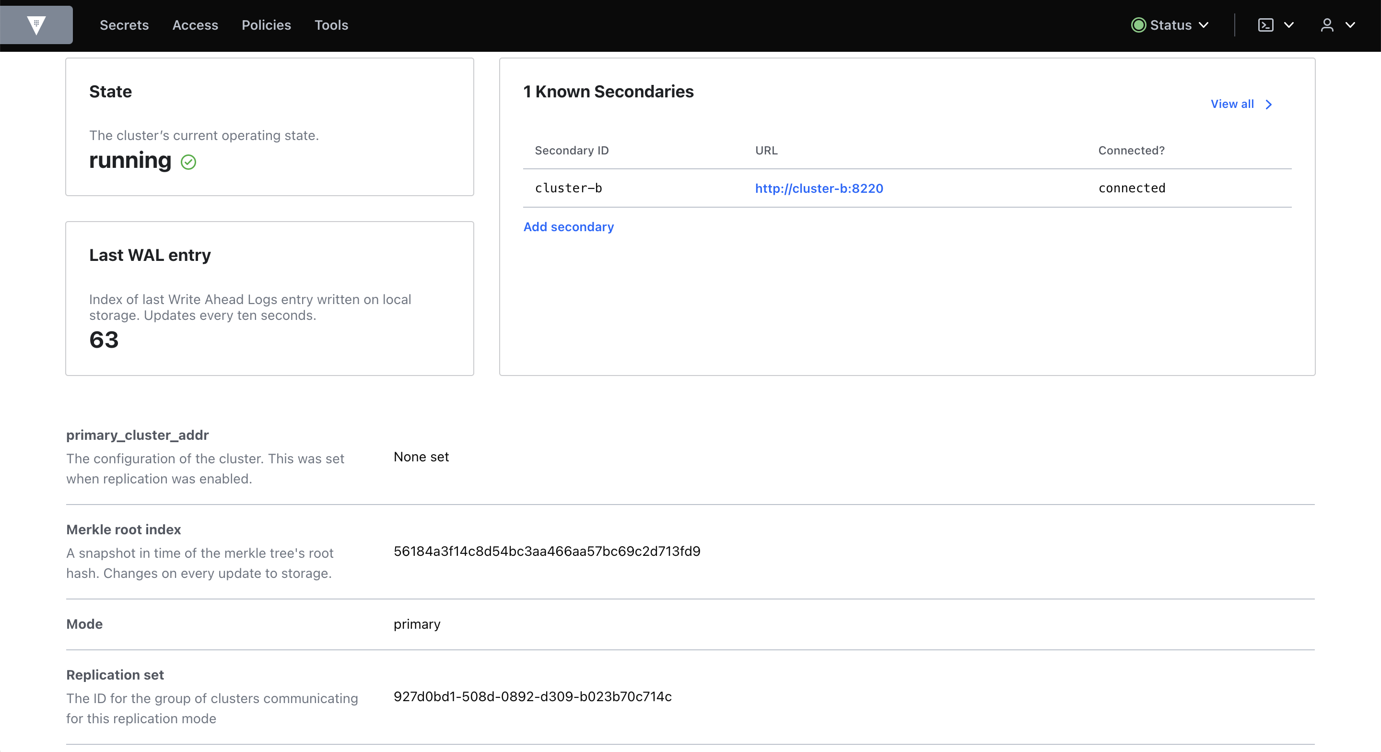Click the Replication set ID value
Screen dimensions: 1381x752
pyautogui.click(x=532, y=697)
